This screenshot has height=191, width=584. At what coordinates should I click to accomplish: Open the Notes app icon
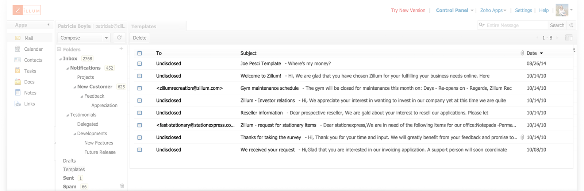(18, 93)
